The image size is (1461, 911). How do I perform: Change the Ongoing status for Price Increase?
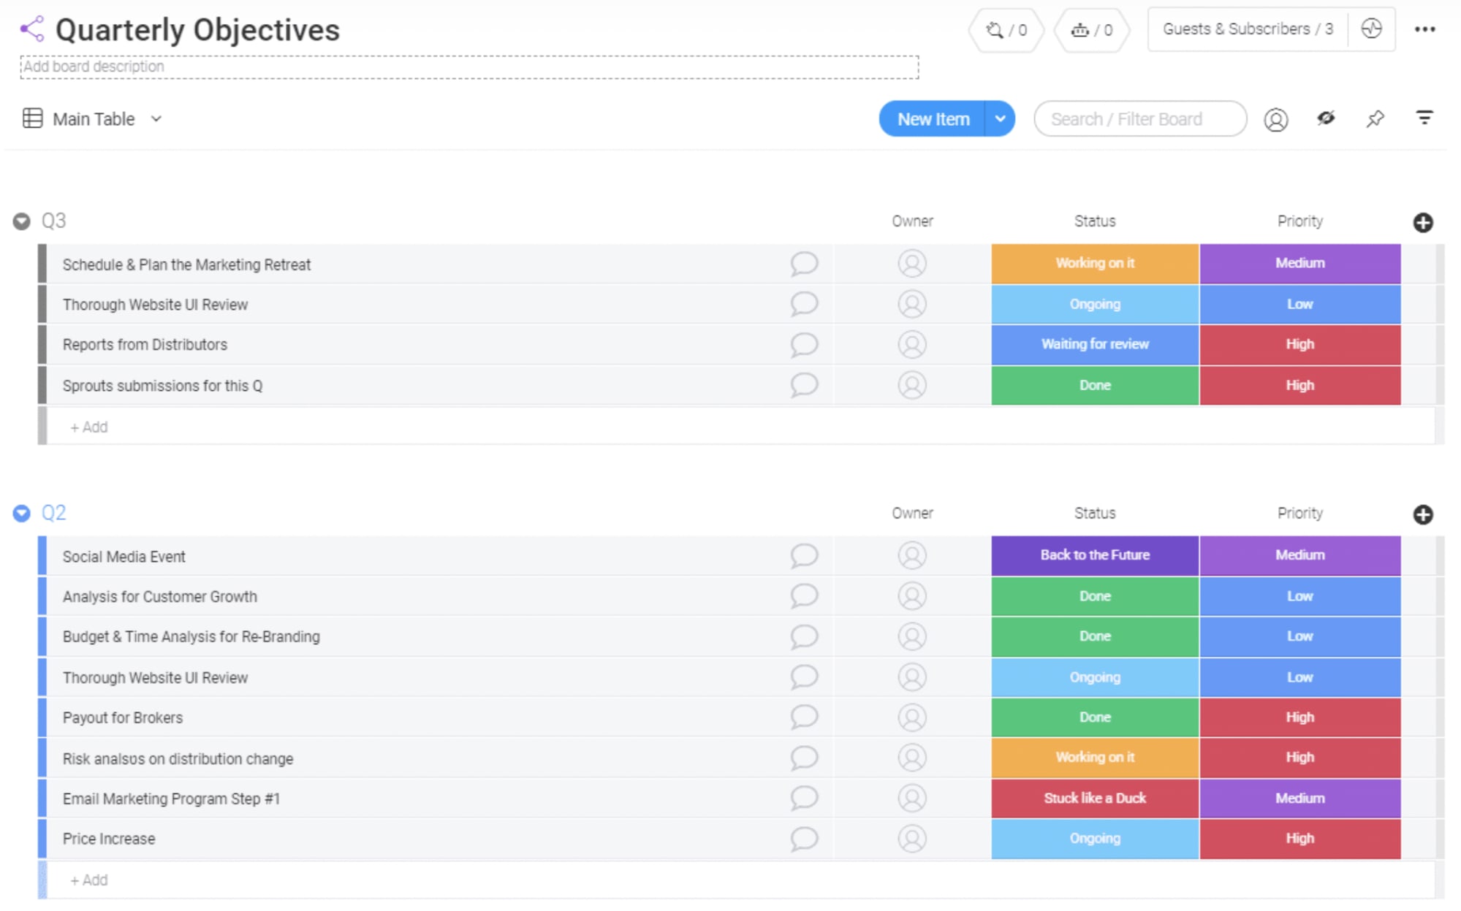click(x=1095, y=839)
